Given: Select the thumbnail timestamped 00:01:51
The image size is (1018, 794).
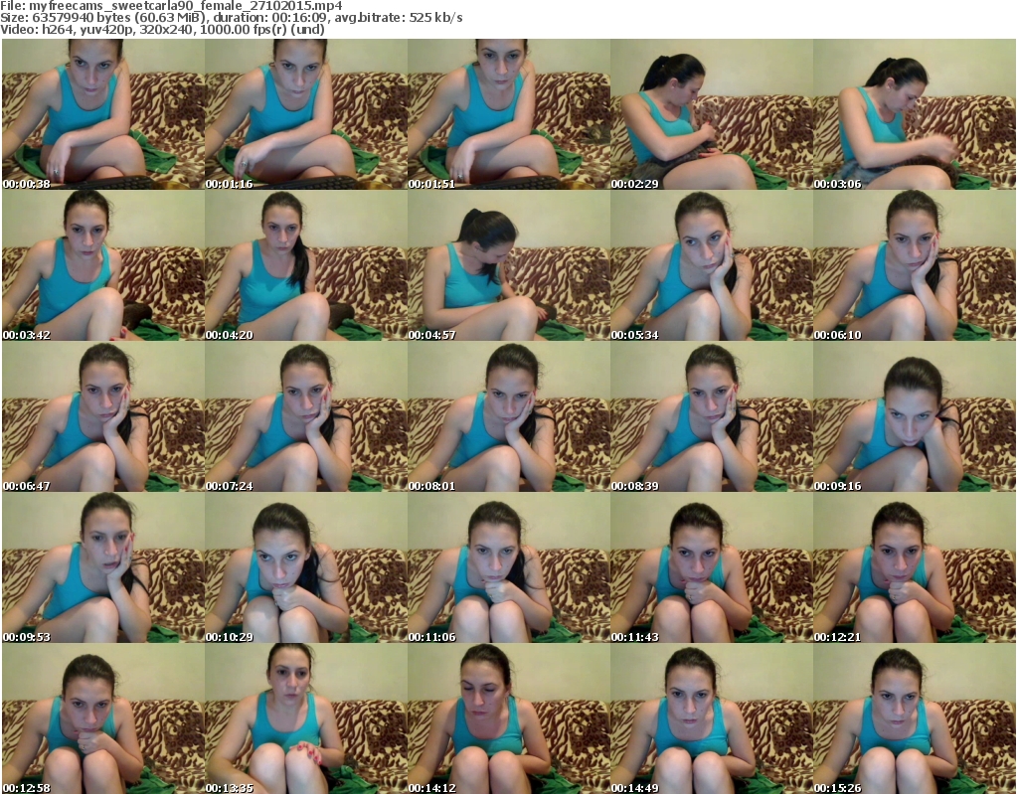Looking at the screenshot, I should point(509,114).
